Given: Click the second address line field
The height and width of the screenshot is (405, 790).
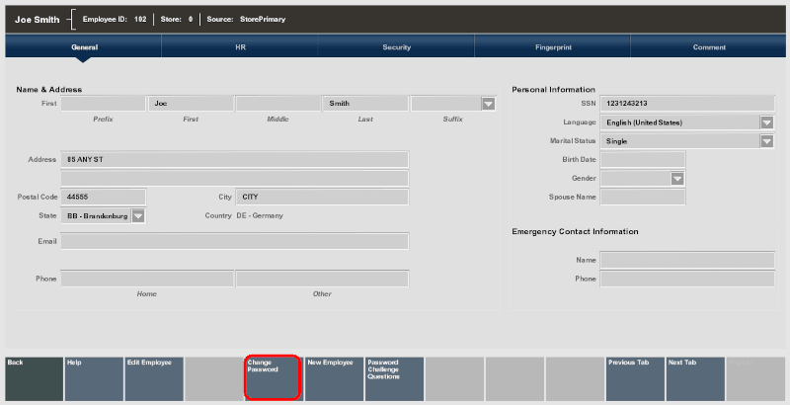Looking at the screenshot, I should (x=235, y=179).
